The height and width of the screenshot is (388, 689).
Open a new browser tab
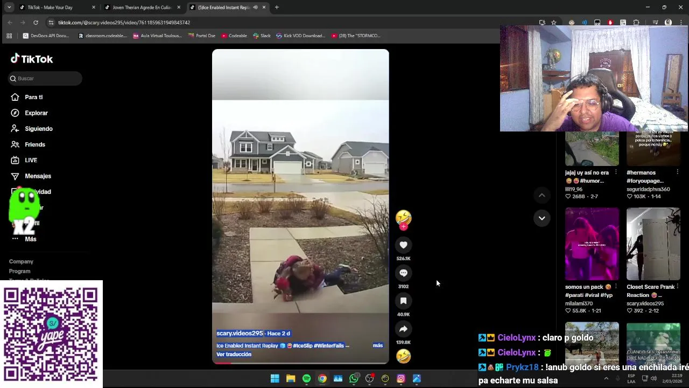[x=277, y=8]
